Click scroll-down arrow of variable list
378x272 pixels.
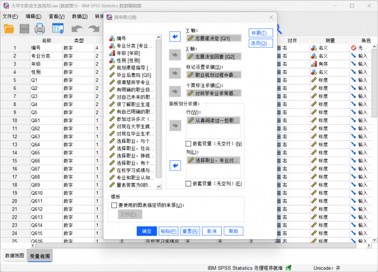[x=158, y=187]
